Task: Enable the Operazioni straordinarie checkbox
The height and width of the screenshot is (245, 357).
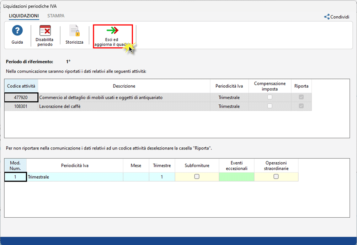Action: pyautogui.click(x=276, y=177)
